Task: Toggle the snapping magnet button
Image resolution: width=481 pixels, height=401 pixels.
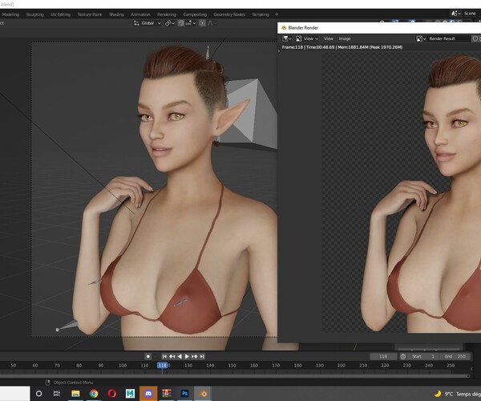Action: [181, 23]
